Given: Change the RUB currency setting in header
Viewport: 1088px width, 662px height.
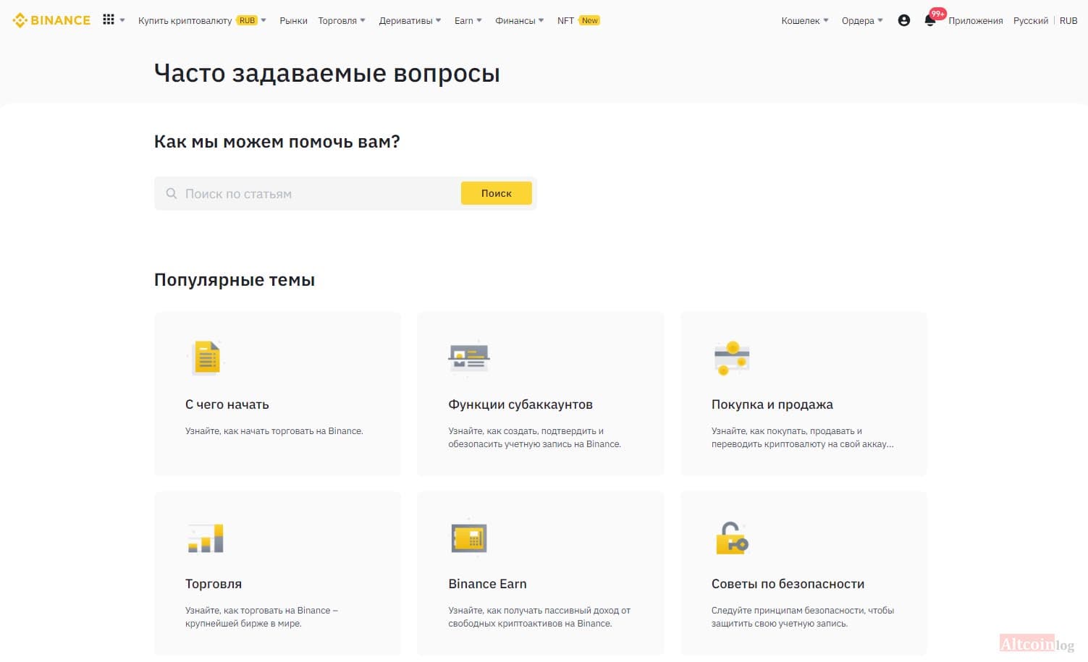Looking at the screenshot, I should pyautogui.click(x=1068, y=20).
